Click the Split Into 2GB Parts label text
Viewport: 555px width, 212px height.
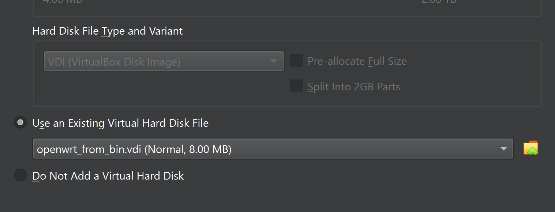tap(354, 87)
